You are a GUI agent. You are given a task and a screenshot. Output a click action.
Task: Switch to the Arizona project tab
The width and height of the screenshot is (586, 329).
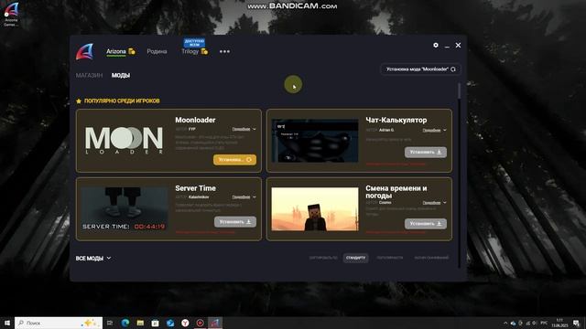click(116, 51)
